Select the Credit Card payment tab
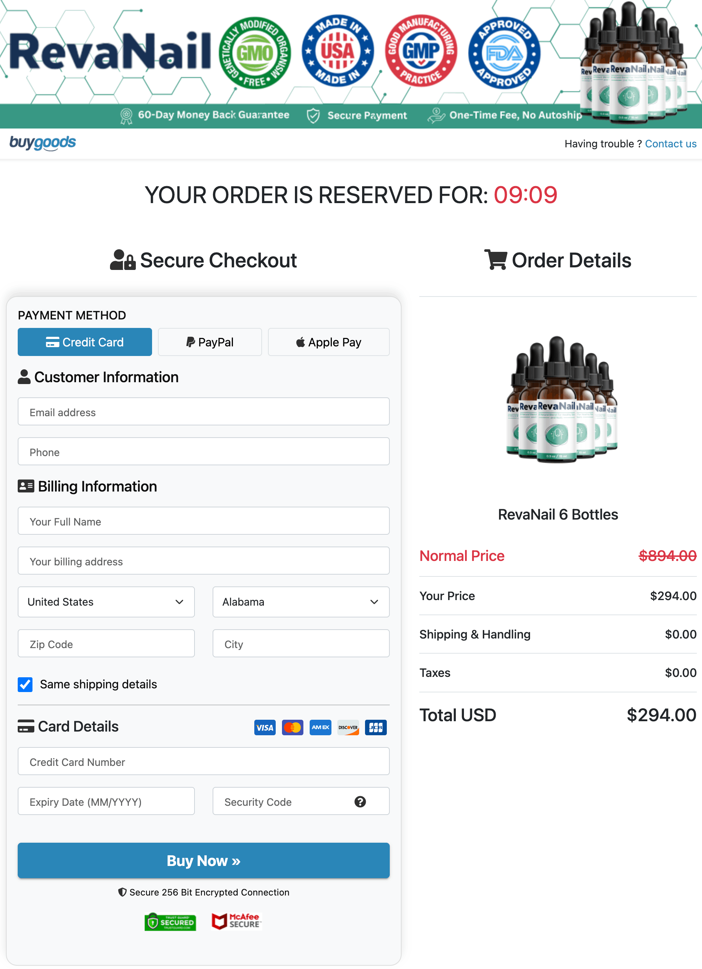This screenshot has width=702, height=969. (x=85, y=342)
